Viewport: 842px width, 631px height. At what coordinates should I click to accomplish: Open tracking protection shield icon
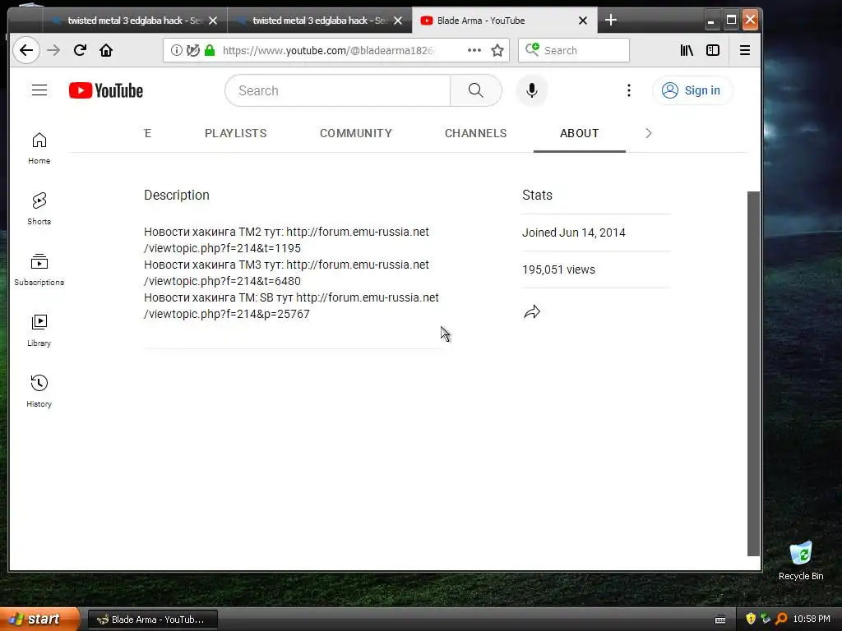[192, 50]
